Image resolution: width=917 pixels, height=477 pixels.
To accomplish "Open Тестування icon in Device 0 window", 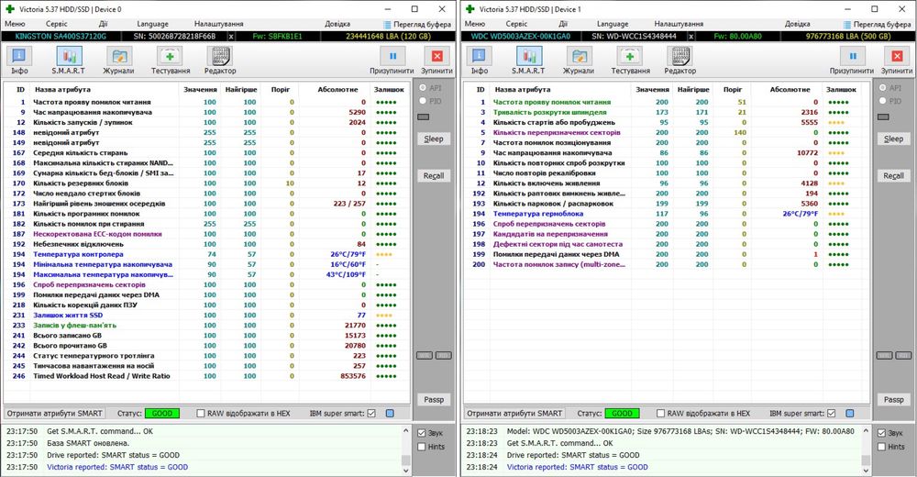I will 170,56.
